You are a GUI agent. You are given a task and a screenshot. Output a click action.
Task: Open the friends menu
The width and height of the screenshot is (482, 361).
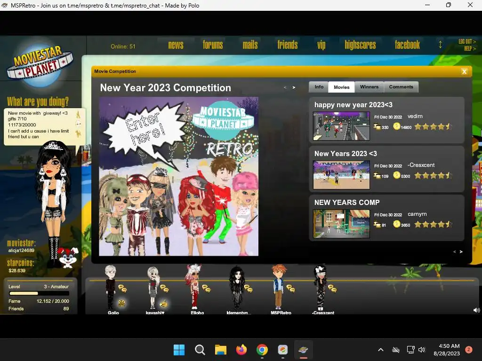(288, 45)
